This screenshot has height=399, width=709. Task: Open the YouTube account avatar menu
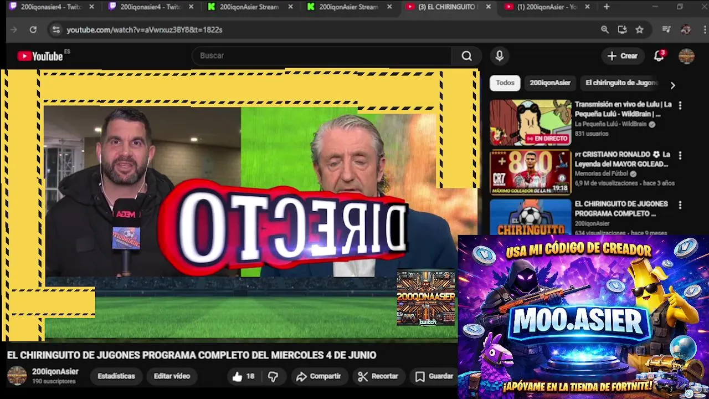click(686, 56)
